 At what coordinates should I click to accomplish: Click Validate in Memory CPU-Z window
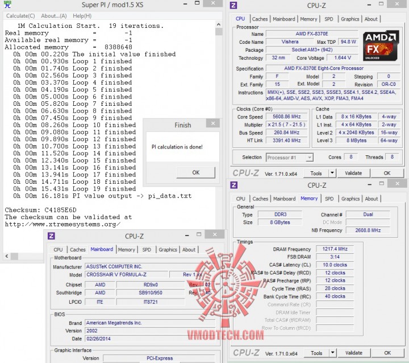coord(354,353)
